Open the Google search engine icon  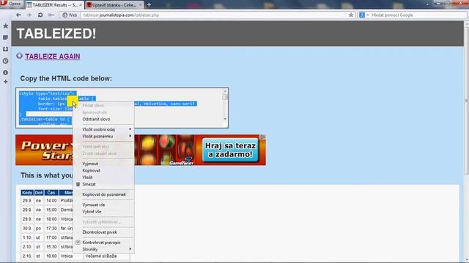pyautogui.click(x=362, y=15)
